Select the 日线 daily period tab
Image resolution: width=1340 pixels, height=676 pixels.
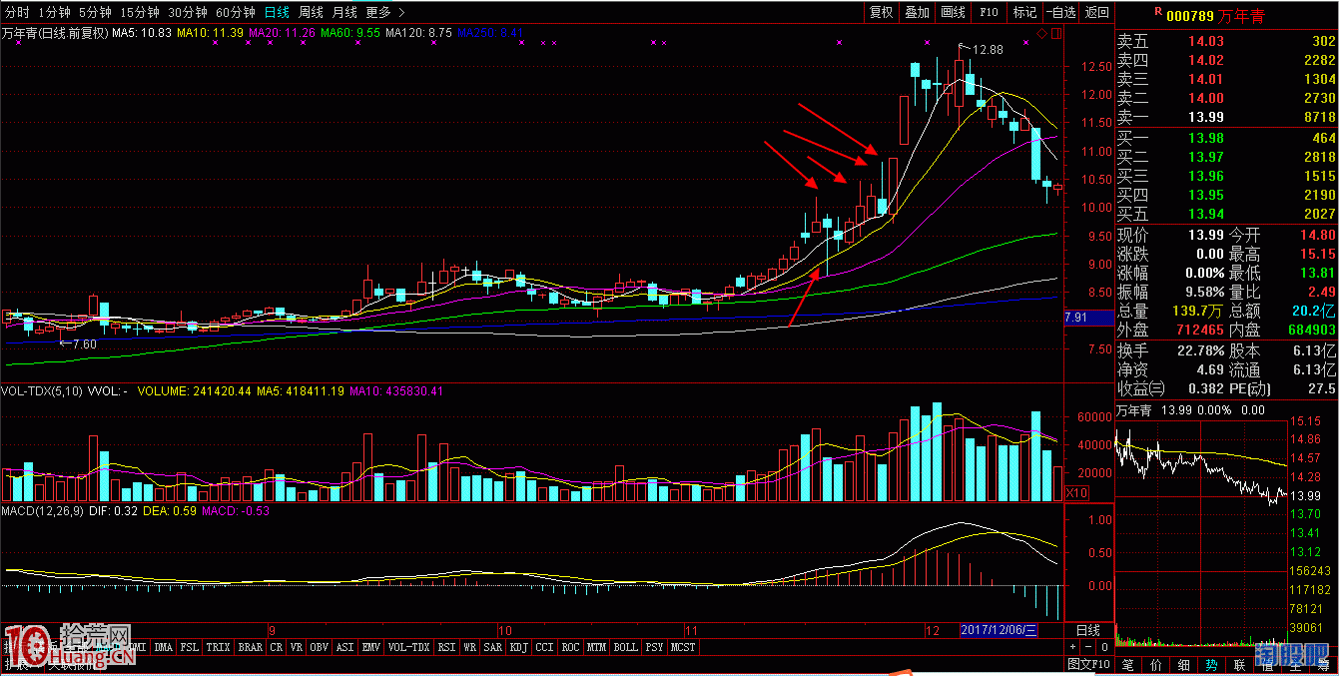(278, 12)
